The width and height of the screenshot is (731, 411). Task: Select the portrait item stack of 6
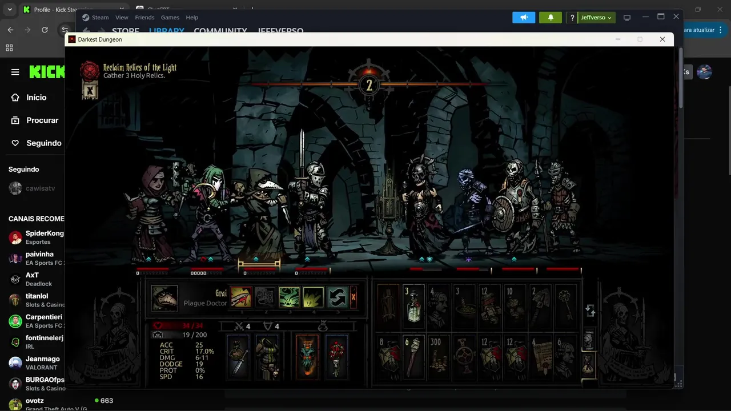565,357
